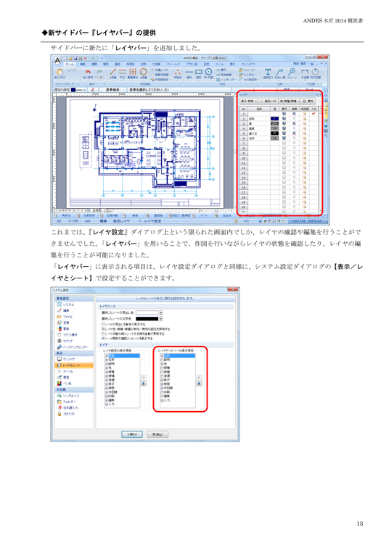The image size is (381, 538).
Task: Toggle 説明 checkbox in layer sidebar items list
Action: point(162,360)
